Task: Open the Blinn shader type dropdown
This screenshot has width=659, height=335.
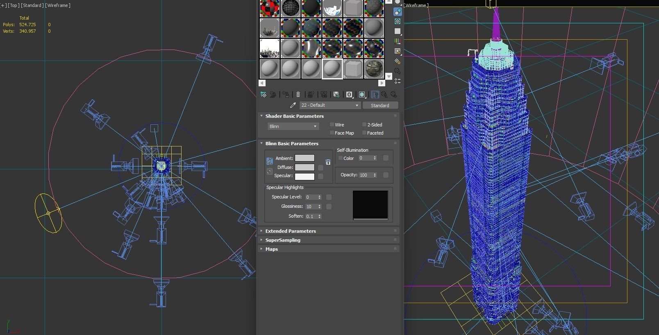Action: click(x=293, y=126)
